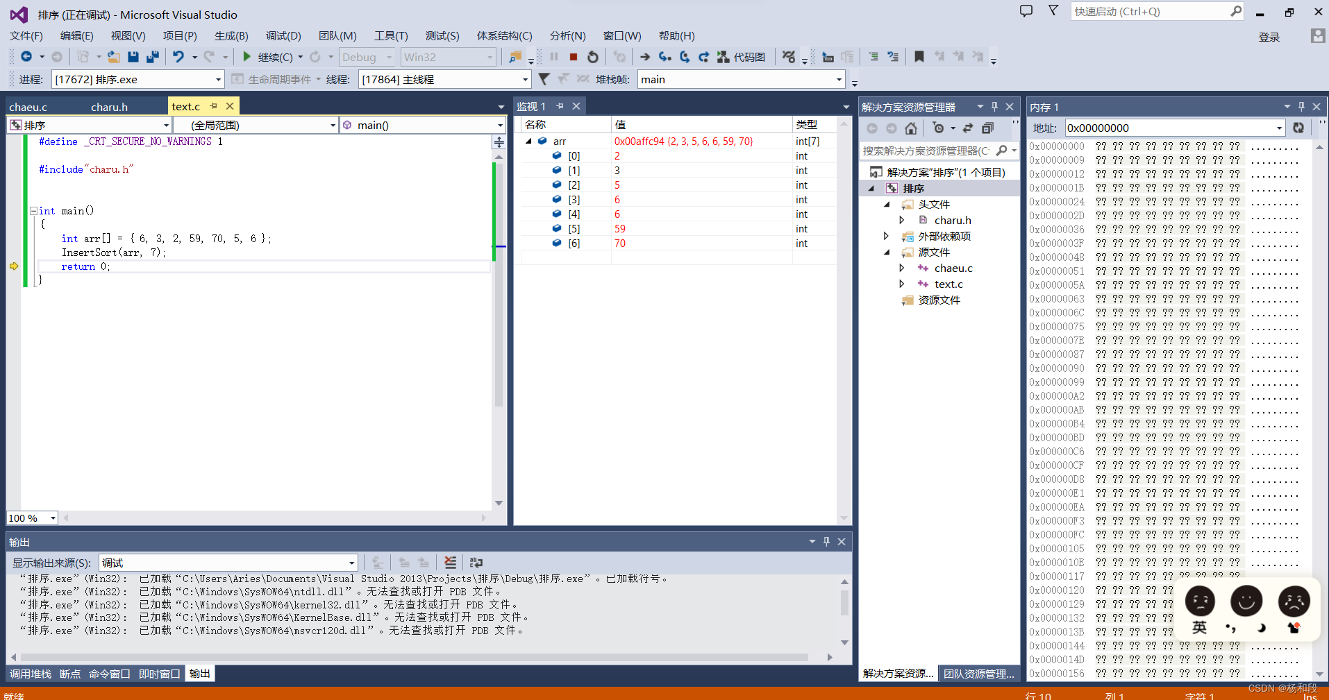Switch to the 团队资源管理 tab
Image resolution: width=1329 pixels, height=700 pixels.
coord(979,674)
